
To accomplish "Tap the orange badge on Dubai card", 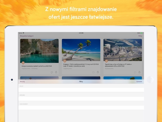I will pyautogui.click(x=107, y=61).
